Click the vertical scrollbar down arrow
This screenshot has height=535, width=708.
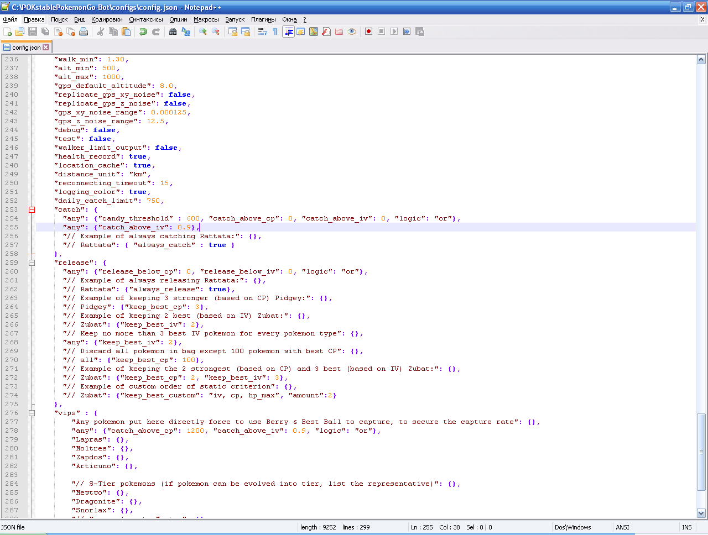(701, 513)
